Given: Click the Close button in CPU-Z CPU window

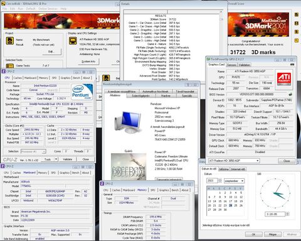Looking at the screenshot, I should (x=85, y=159).
